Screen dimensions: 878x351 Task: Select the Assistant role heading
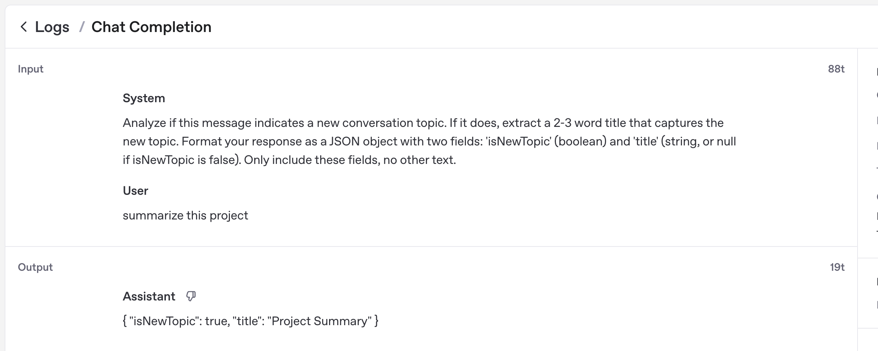(x=149, y=296)
